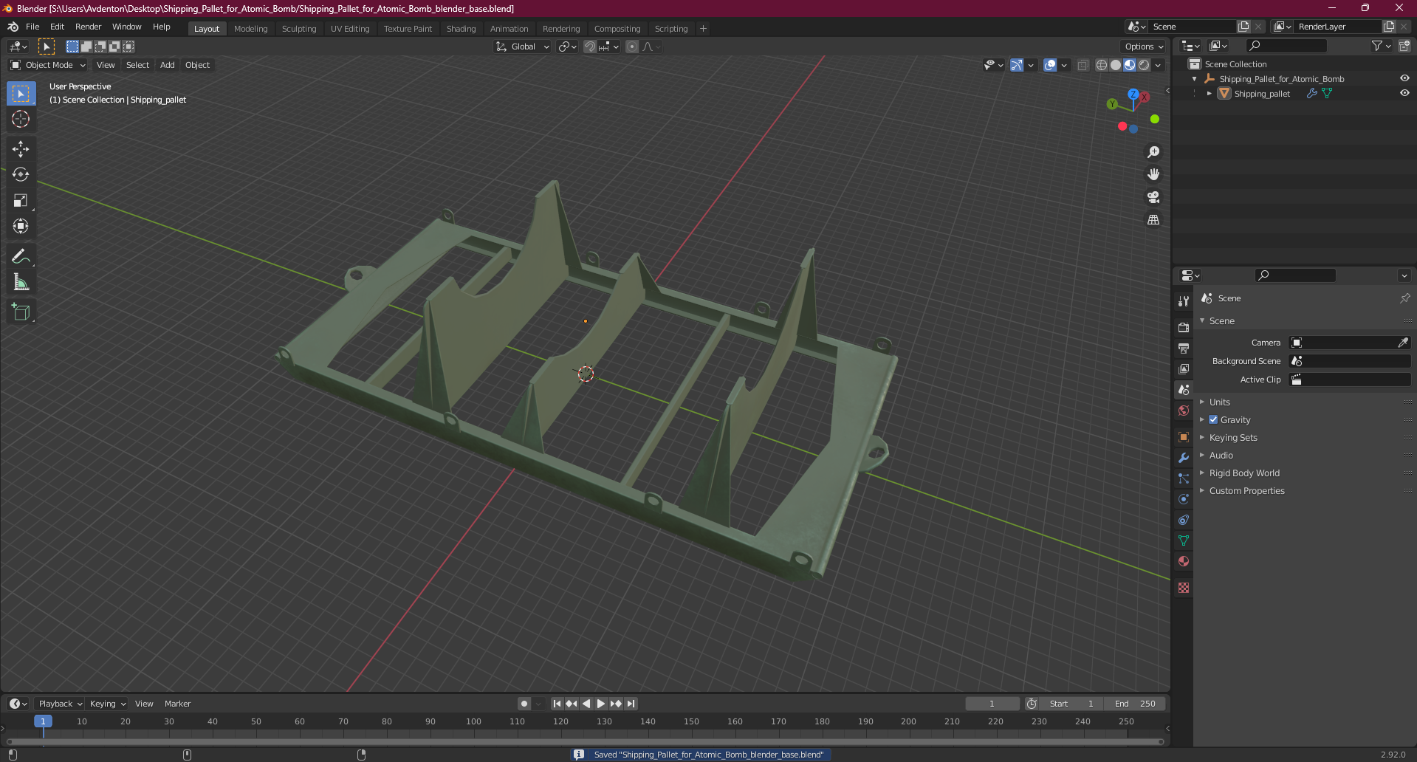This screenshot has width=1417, height=762.
Task: Open the Object Mode dropdown
Action: 48,65
